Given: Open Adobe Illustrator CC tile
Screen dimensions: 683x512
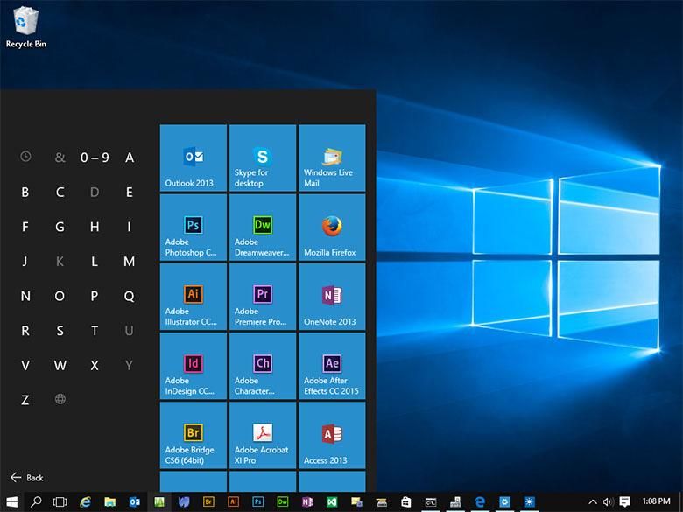Looking at the screenshot, I should click(x=193, y=296).
